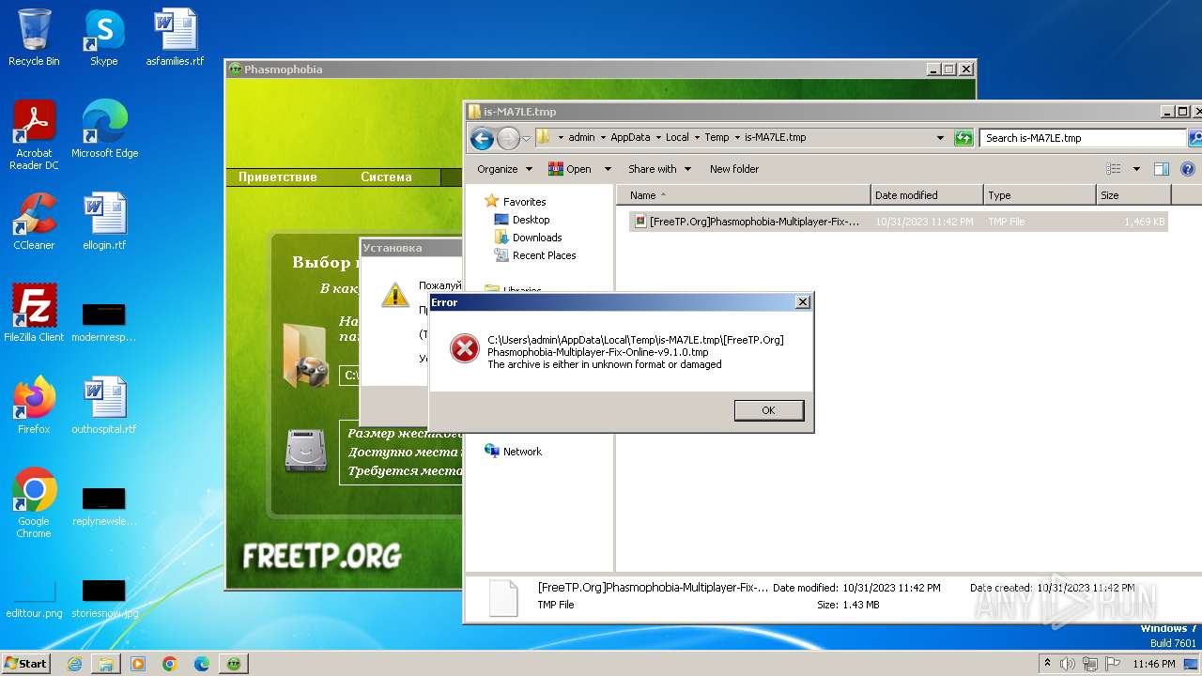
Task: Create a New folder
Action: pyautogui.click(x=734, y=169)
